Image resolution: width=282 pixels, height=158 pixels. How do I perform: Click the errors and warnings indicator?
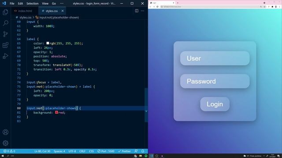[x=9, y=151]
